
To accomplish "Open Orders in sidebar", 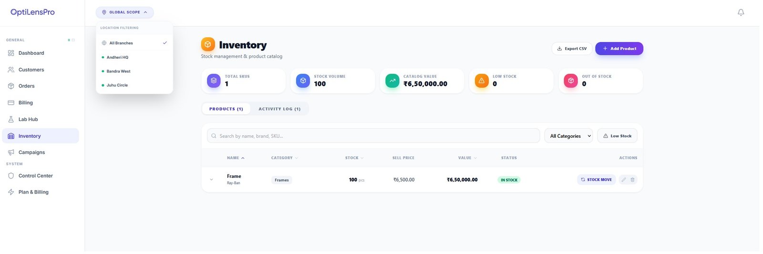I will tap(41, 86).
